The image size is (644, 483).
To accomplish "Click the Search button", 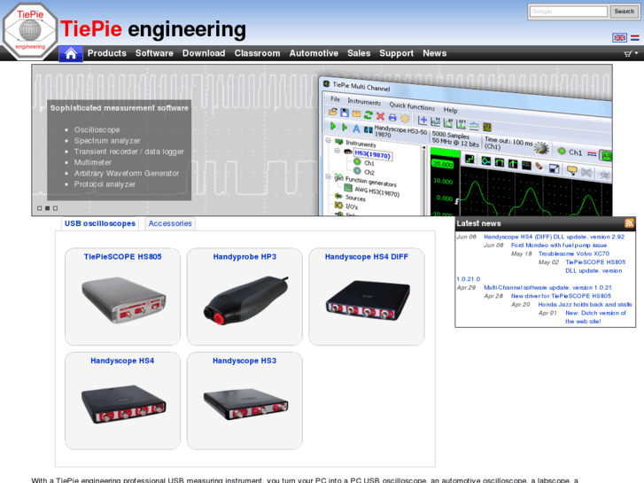I will [624, 12].
